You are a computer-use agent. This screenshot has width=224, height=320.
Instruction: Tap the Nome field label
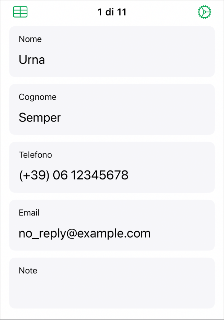(30, 39)
